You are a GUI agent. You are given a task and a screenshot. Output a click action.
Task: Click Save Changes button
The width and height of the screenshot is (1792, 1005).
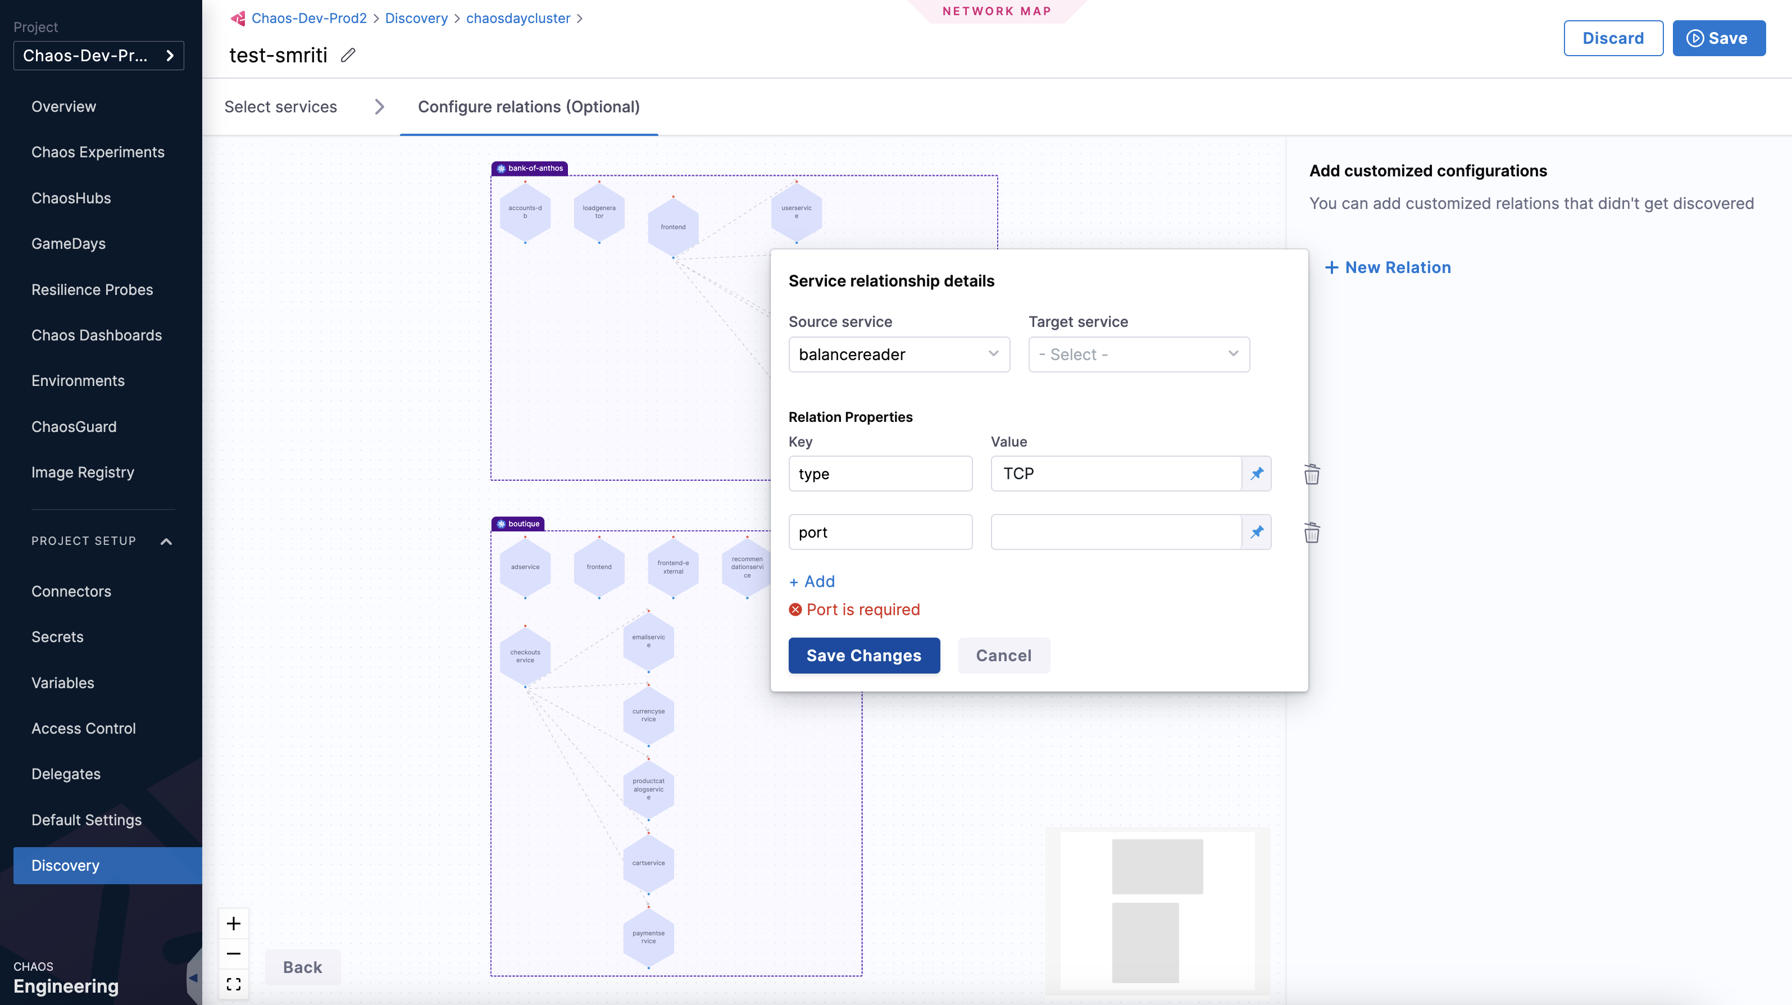coord(863,655)
